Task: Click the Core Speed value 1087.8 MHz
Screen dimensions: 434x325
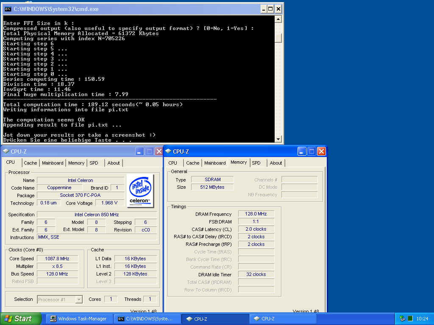Action: click(57, 259)
